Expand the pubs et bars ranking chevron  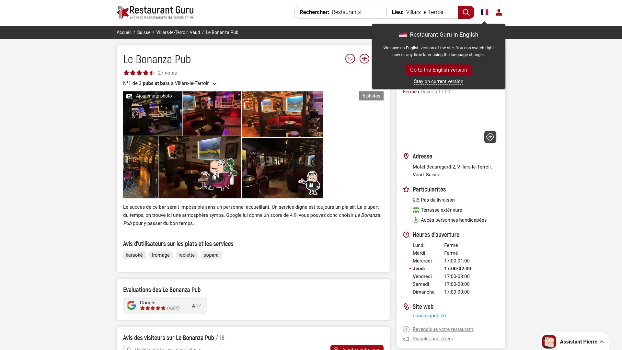pos(214,84)
